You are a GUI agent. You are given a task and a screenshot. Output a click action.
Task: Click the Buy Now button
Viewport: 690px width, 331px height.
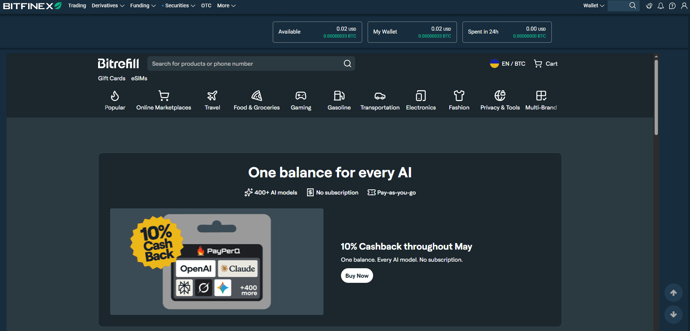tap(357, 276)
